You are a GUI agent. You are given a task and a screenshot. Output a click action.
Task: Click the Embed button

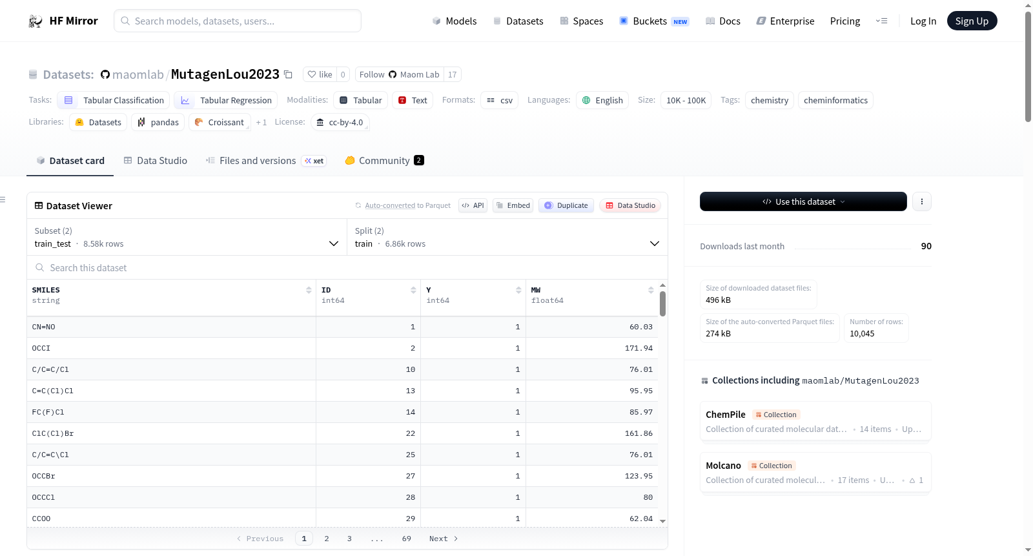[x=513, y=205]
